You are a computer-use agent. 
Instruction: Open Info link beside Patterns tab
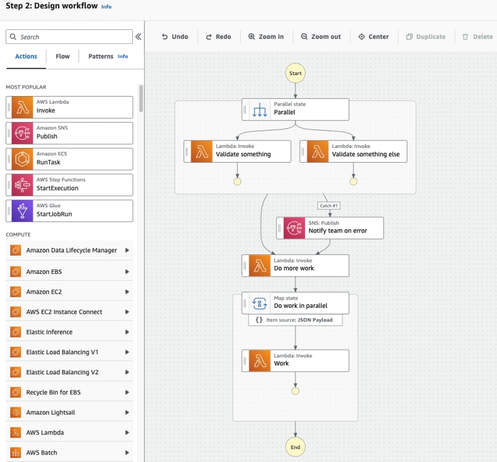click(123, 56)
